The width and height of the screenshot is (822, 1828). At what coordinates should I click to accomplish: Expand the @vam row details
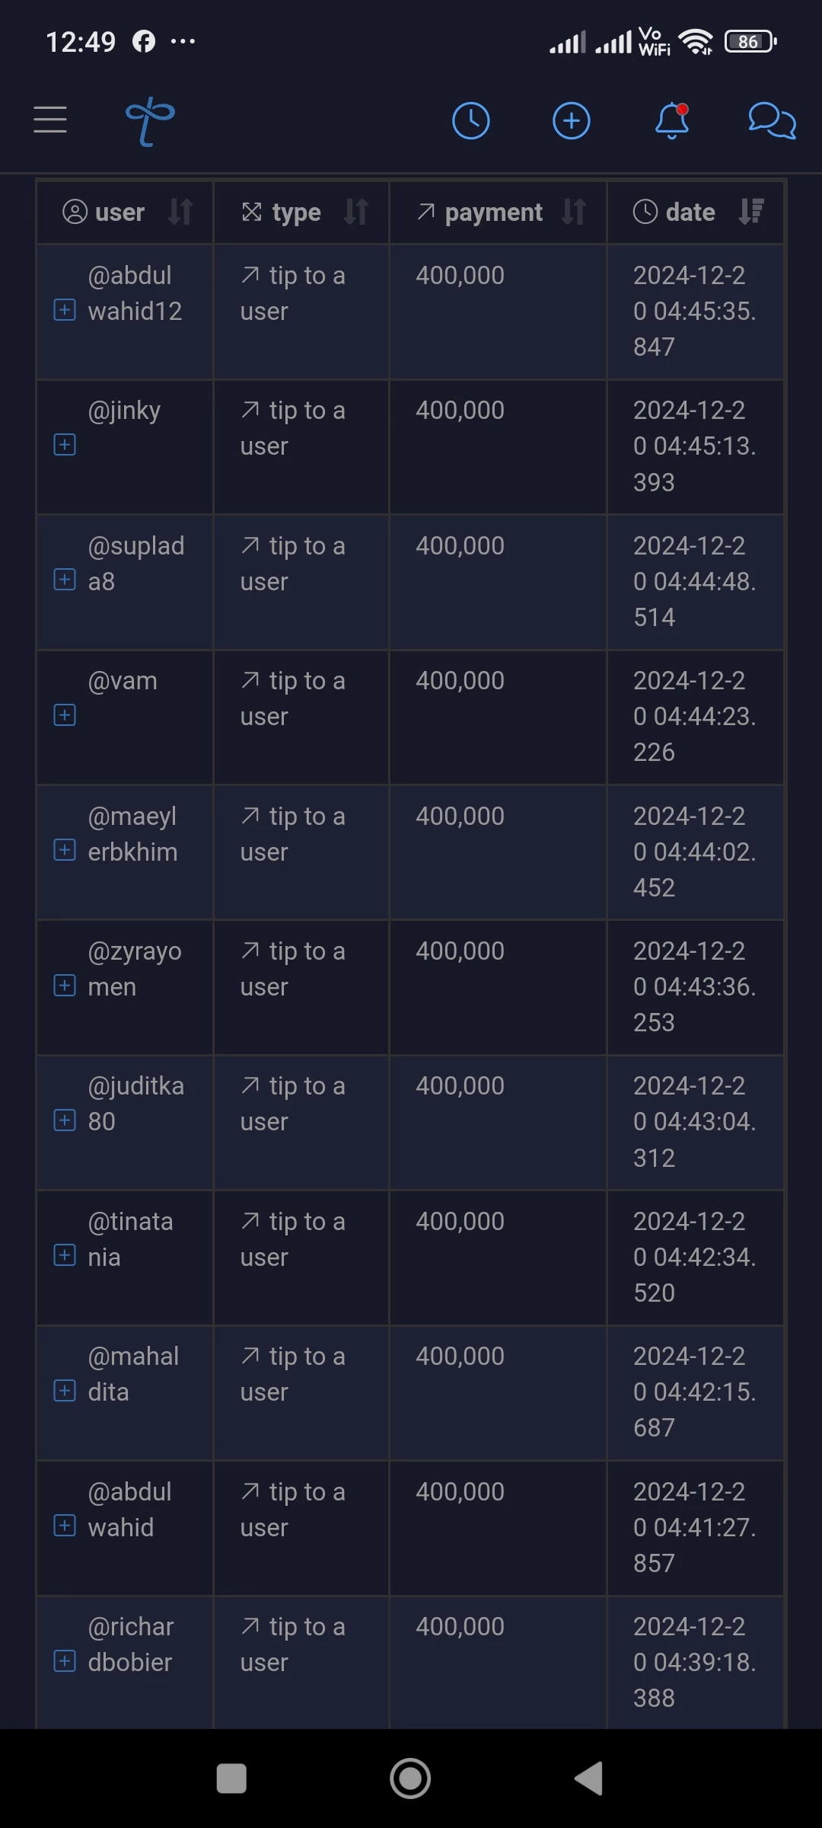click(65, 715)
